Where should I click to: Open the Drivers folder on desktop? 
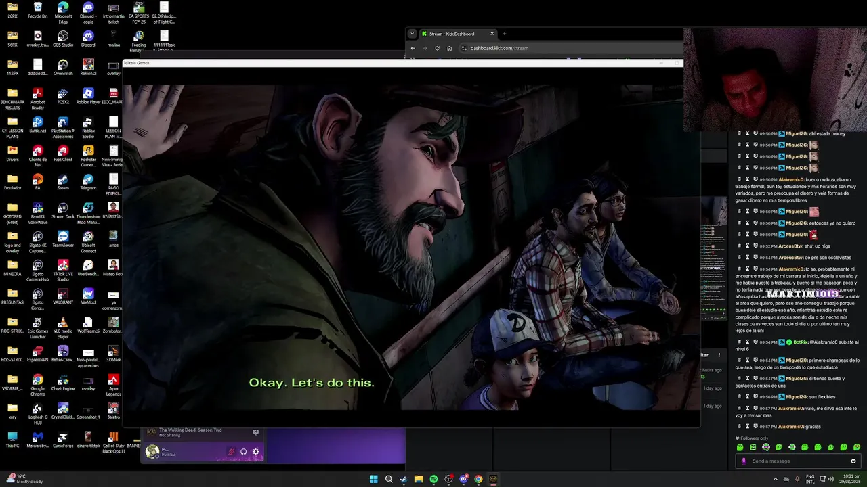point(12,153)
